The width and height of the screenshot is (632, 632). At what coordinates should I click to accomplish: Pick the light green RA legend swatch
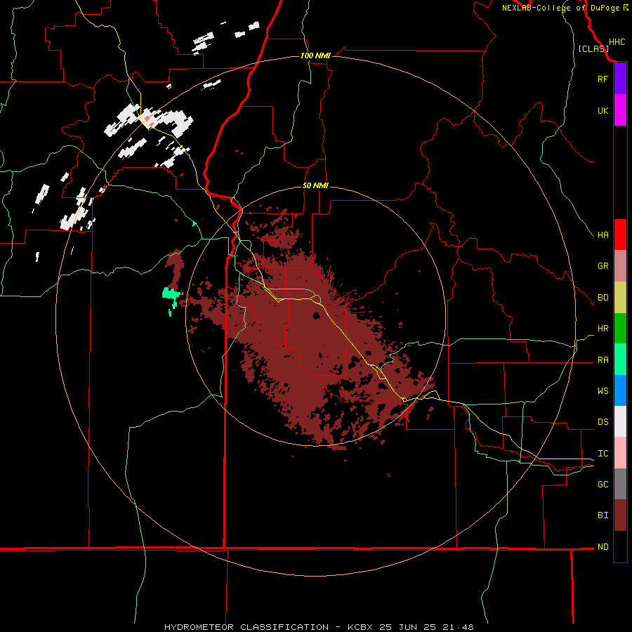[620, 360]
